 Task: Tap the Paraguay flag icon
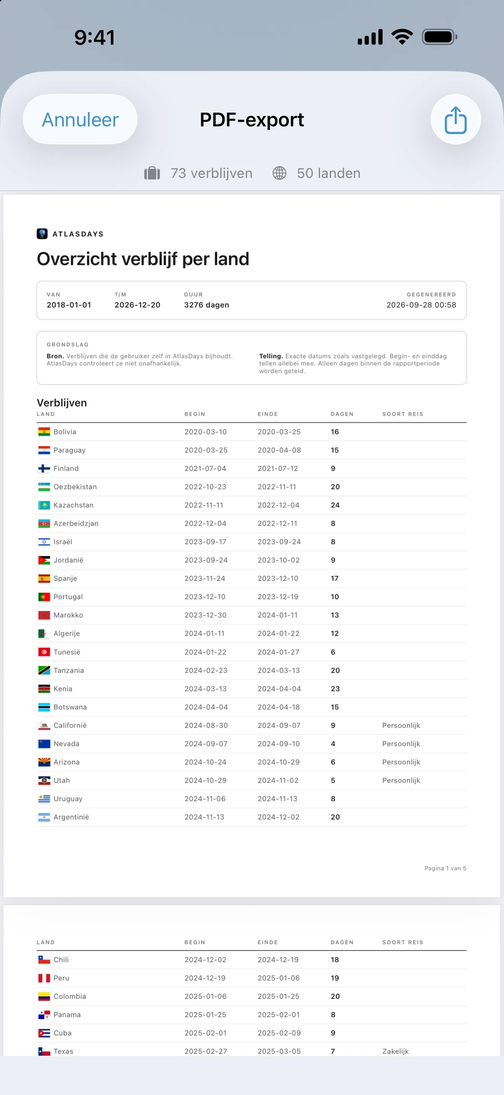(44, 450)
